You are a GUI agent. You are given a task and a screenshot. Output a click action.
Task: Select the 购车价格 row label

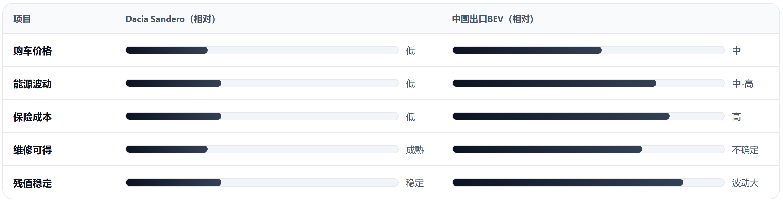click(x=33, y=51)
